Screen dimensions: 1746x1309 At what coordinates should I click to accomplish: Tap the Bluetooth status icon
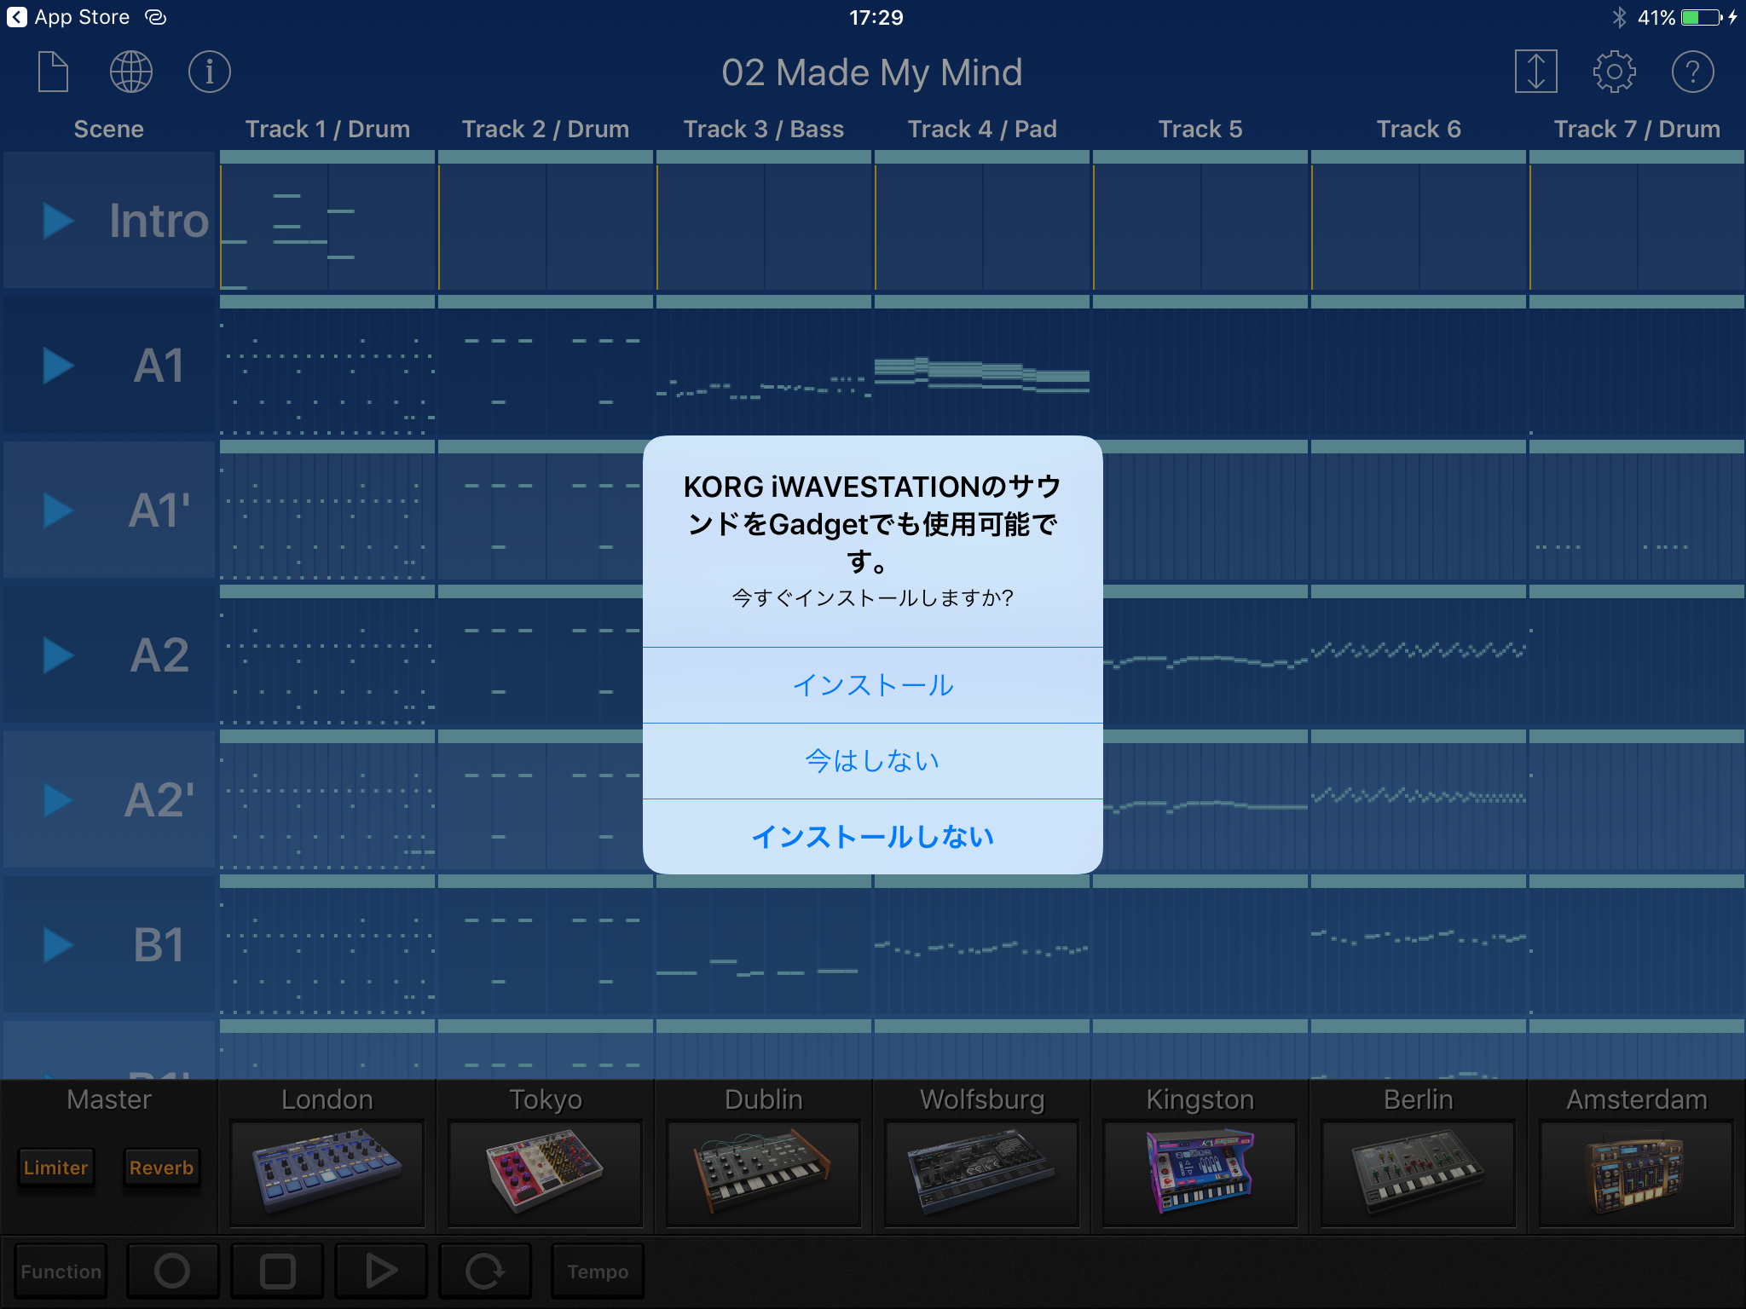[x=1619, y=17]
